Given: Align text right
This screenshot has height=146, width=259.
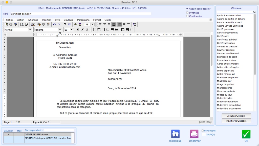Looking at the screenshot, I should click(x=109, y=24).
